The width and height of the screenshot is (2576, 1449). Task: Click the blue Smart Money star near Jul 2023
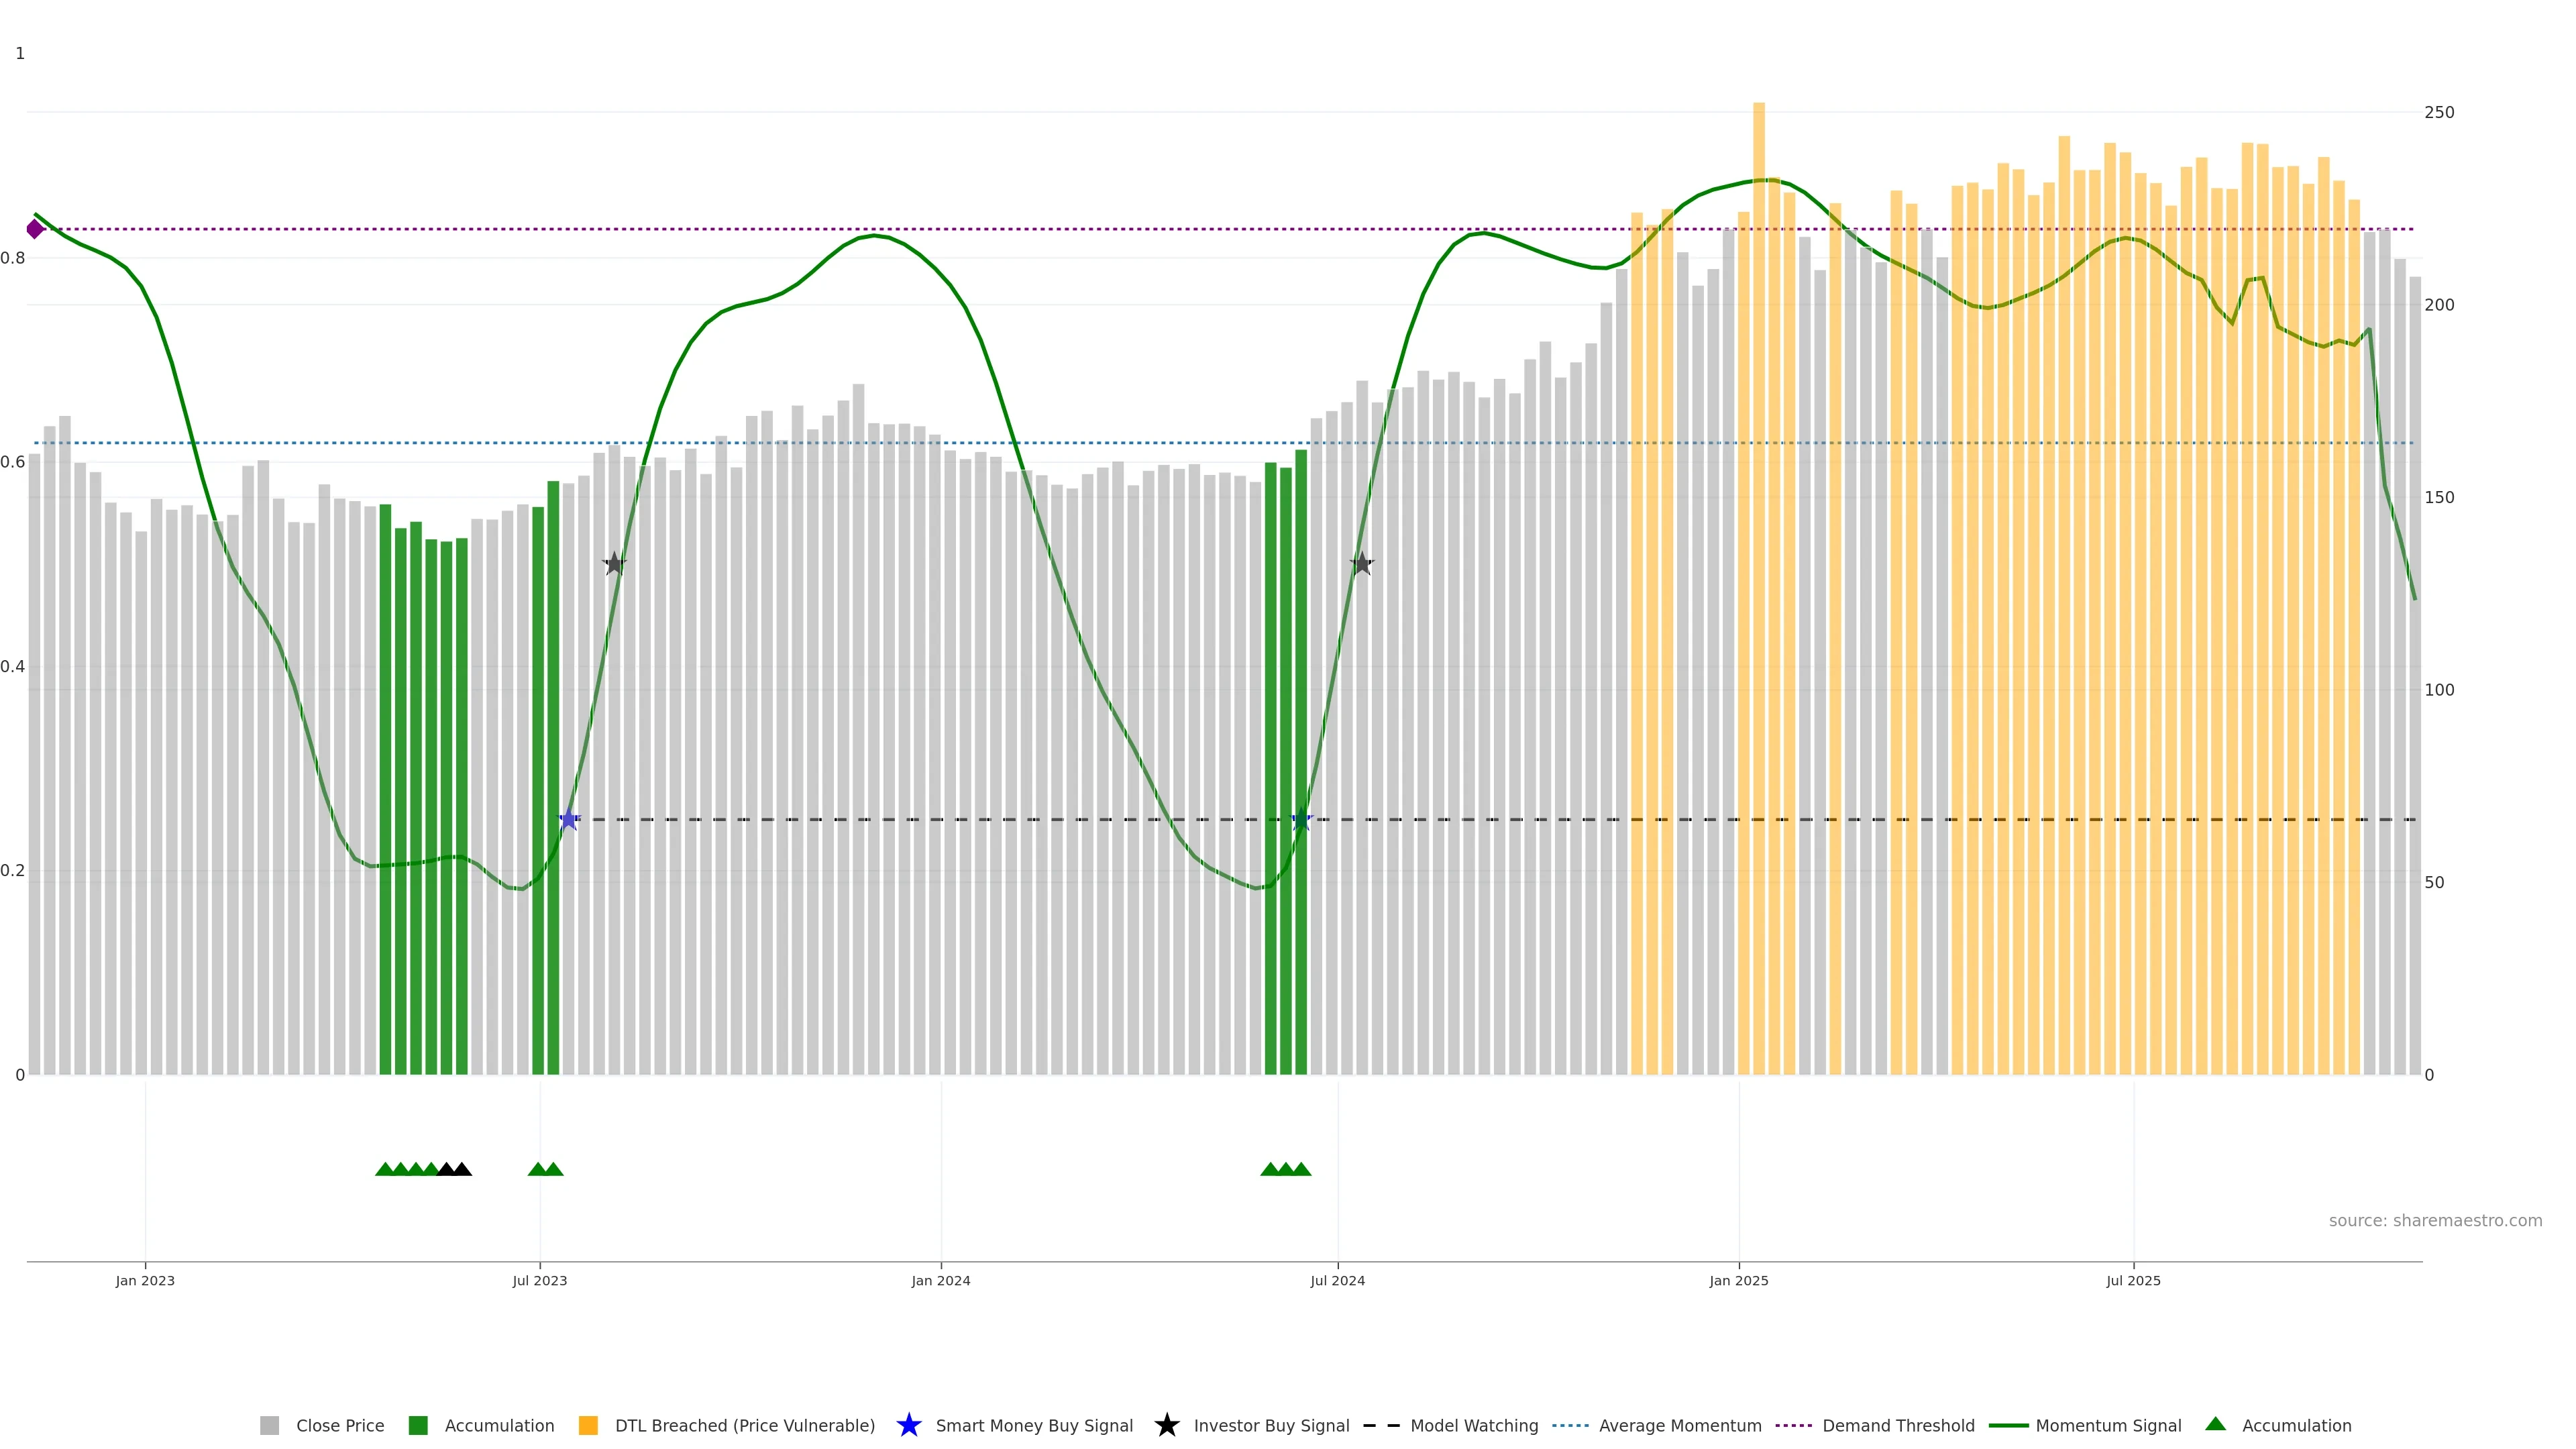point(569,820)
